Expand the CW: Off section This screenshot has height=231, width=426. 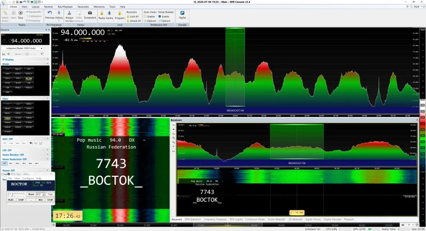point(47,150)
